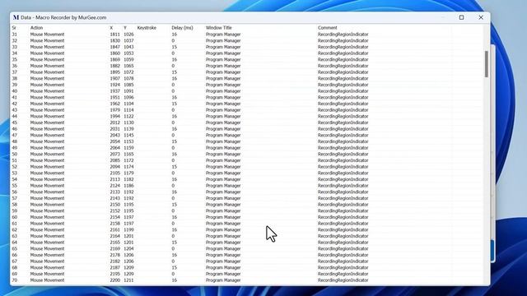Click X value 2187 in row 68
The width and height of the screenshot is (527, 296).
pyautogui.click(x=115, y=267)
